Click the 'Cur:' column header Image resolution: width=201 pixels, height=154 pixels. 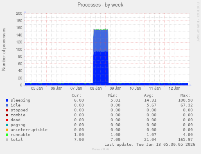pyautogui.click(x=77, y=95)
